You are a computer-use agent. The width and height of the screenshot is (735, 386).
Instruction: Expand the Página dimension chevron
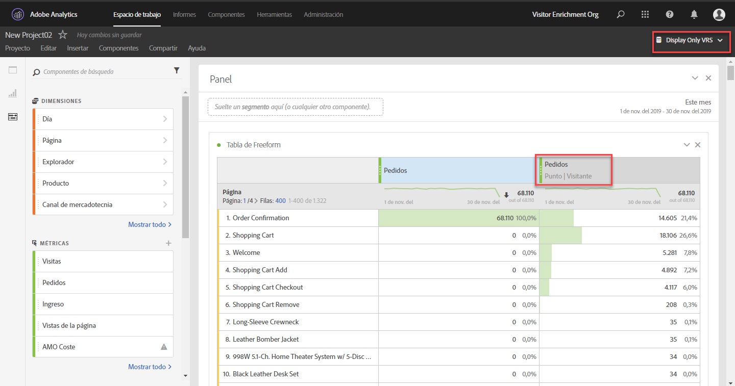tap(165, 140)
